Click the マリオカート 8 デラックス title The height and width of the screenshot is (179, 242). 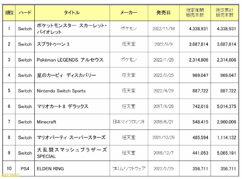pyautogui.click(x=62, y=106)
